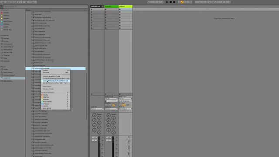The width and height of the screenshot is (279, 157).
Task: Open the Max for Live category
Action: (8, 52)
